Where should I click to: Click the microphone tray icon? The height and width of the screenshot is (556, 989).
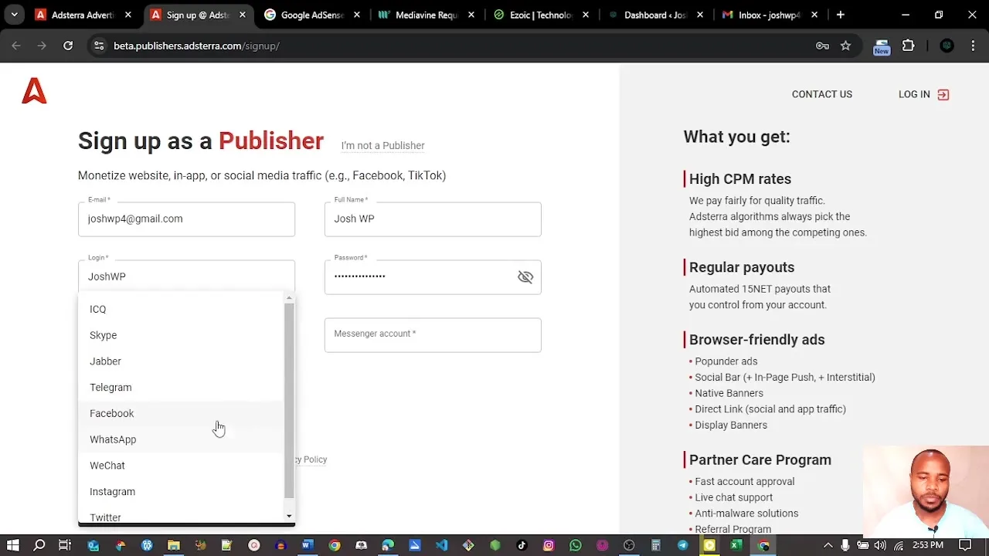click(x=845, y=546)
